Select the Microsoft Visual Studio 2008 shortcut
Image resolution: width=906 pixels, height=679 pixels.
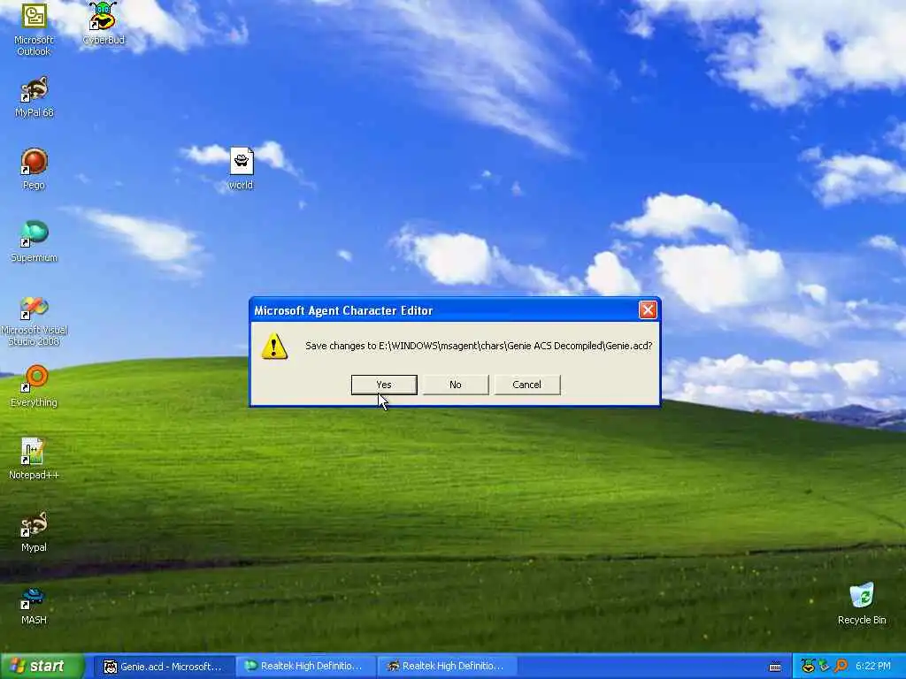[x=35, y=320]
